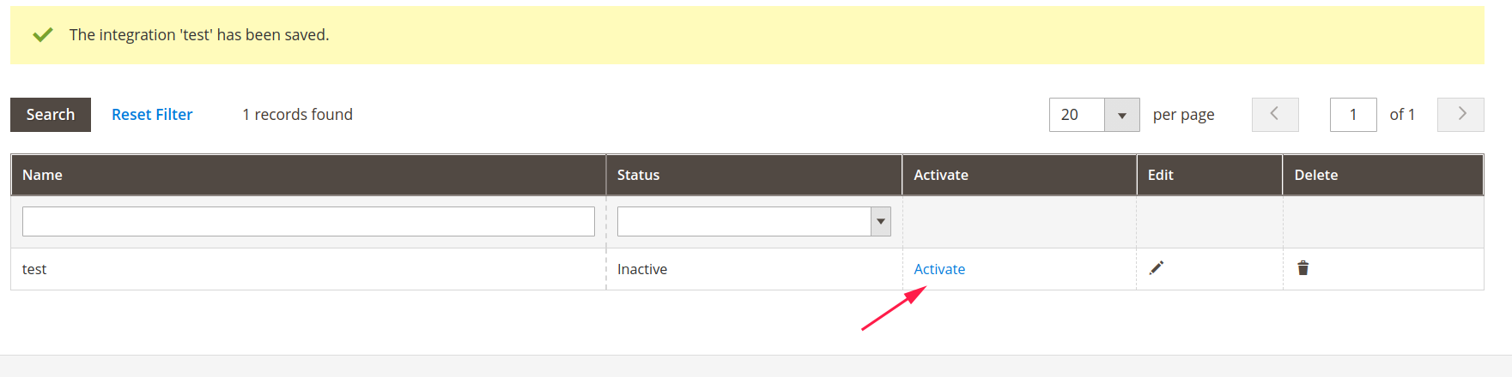The width and height of the screenshot is (1512, 377).
Task: Focus the Name filter text field
Action: [308, 222]
